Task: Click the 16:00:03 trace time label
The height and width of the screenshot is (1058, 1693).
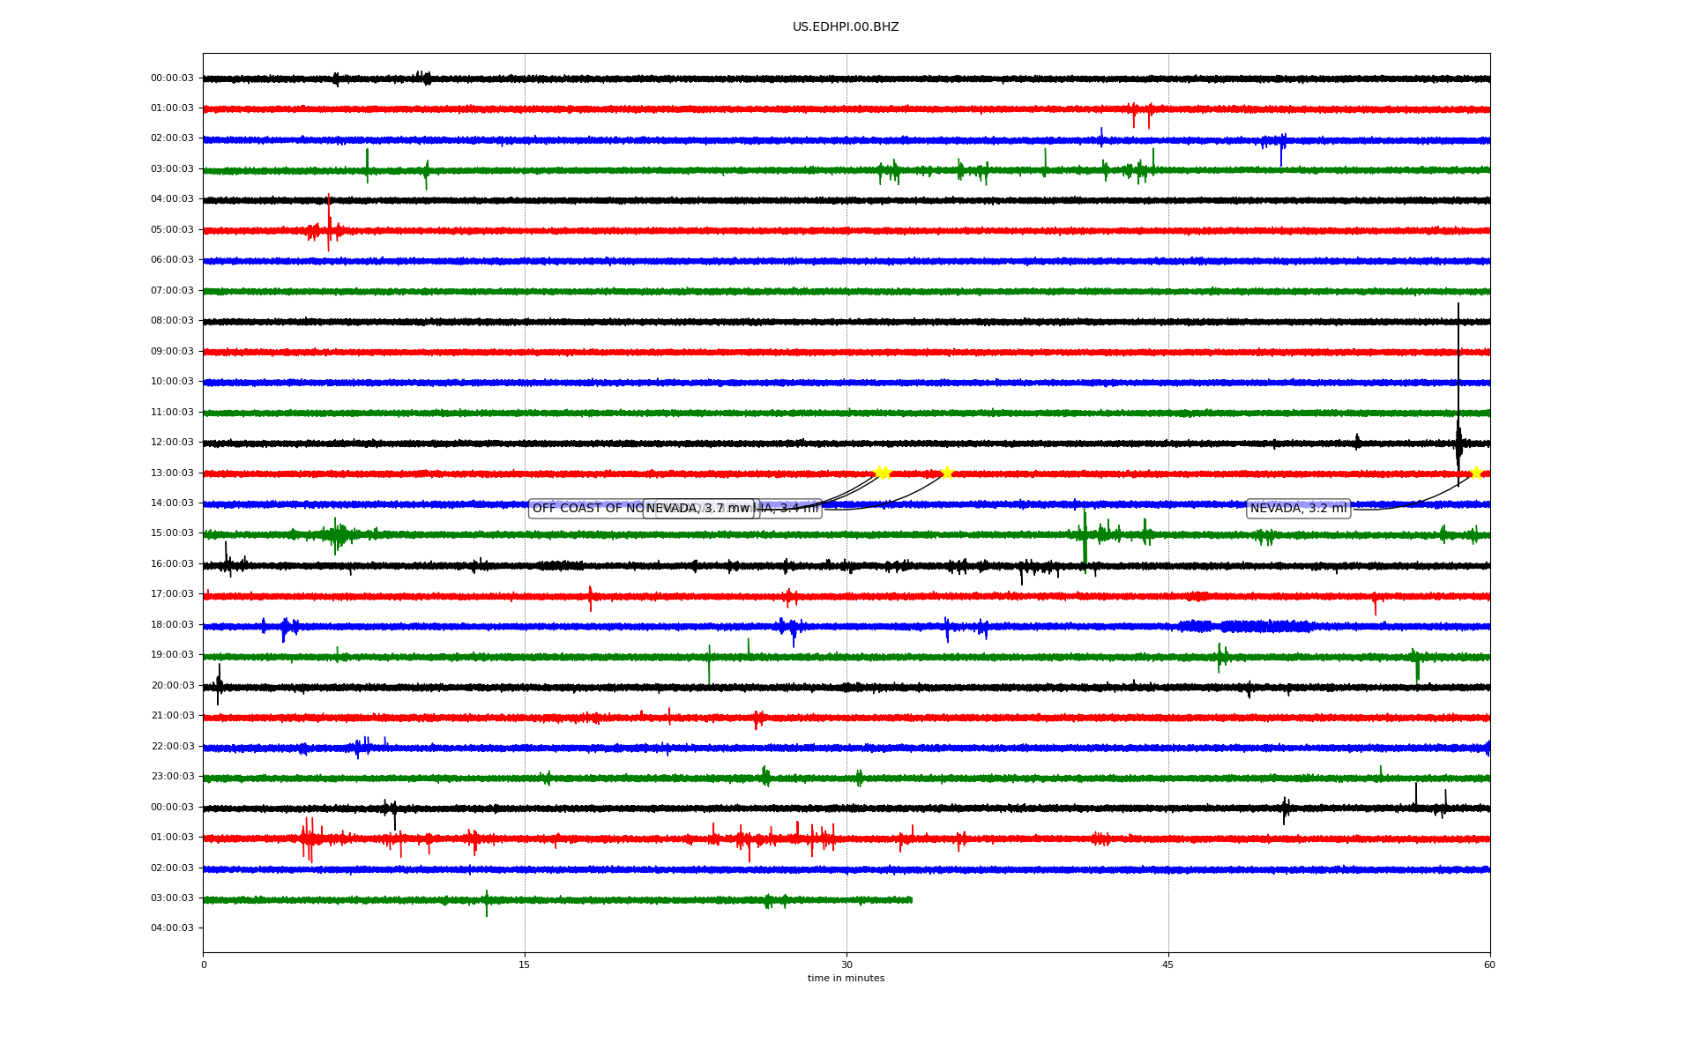Action: click(172, 564)
